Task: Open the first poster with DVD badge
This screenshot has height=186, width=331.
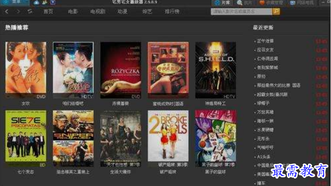Action: pyautogui.click(x=26, y=70)
